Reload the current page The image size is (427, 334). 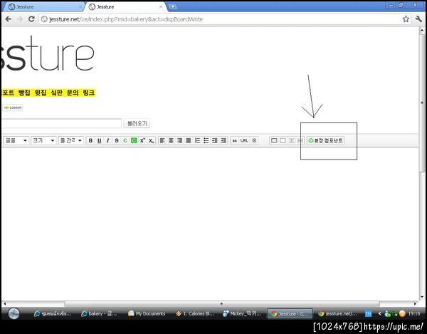31,19
